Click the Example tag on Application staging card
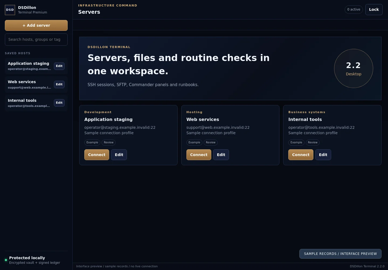Image resolution: width=388 pixels, height=270 pixels. pos(92,142)
